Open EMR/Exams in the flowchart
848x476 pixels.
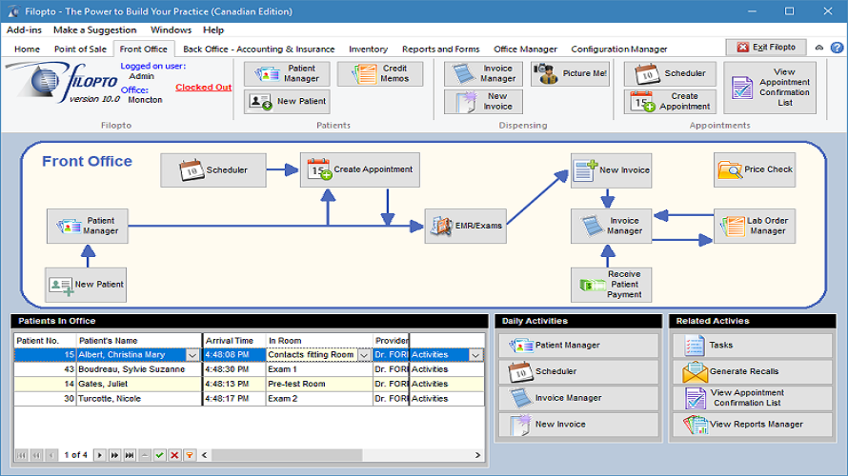point(466,226)
